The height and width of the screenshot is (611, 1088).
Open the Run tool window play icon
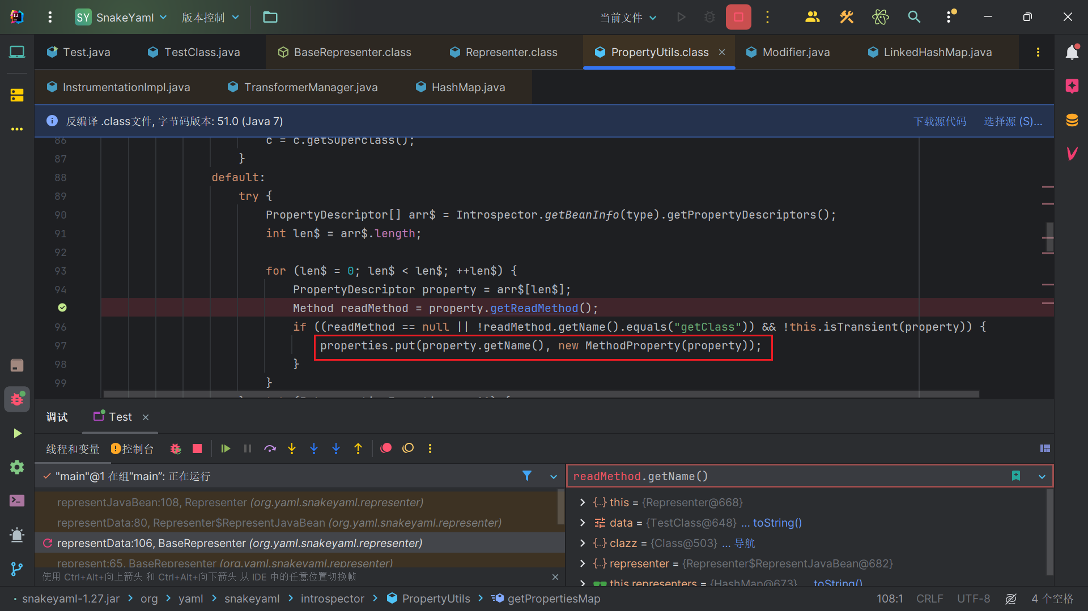17,433
